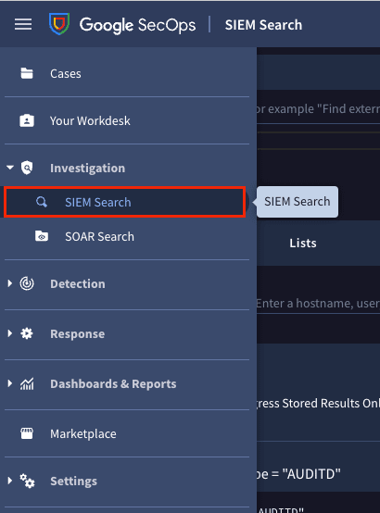Screen dimensions: 380x513
Task: Expand the Detection section arrow
Action: point(10,283)
